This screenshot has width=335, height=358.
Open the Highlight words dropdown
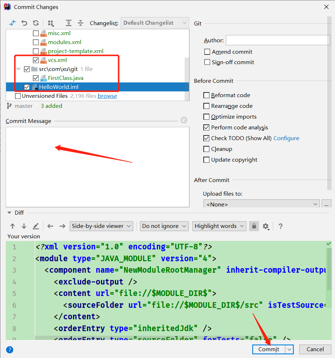[x=219, y=226]
